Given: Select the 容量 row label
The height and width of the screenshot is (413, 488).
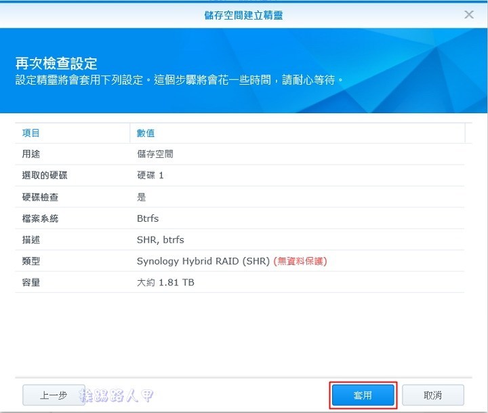Looking at the screenshot, I should 31,282.
